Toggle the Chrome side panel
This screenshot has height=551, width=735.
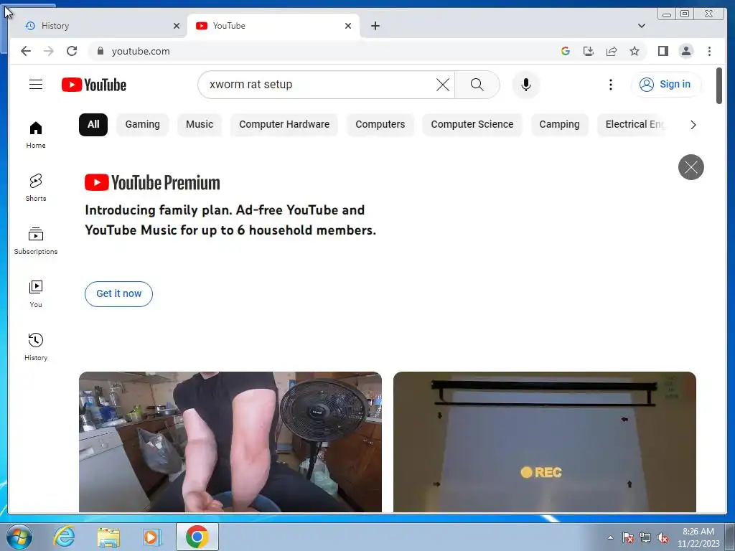[663, 51]
